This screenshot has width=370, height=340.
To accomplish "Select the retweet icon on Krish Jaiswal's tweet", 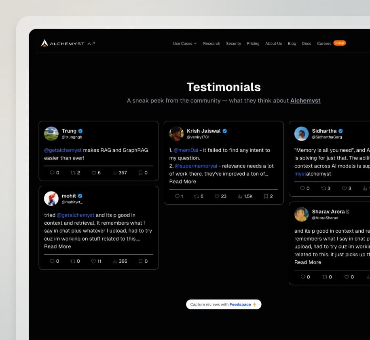I will pos(197,196).
